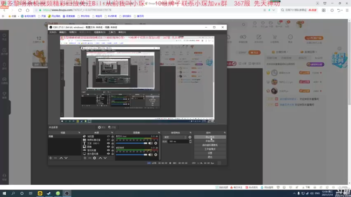
Task: Remove scene using the Scenes minus icon
Action: (55, 158)
